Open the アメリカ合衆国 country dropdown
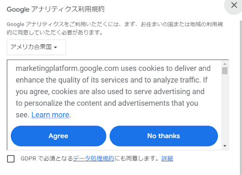This screenshot has height=175, width=242. click(36, 47)
